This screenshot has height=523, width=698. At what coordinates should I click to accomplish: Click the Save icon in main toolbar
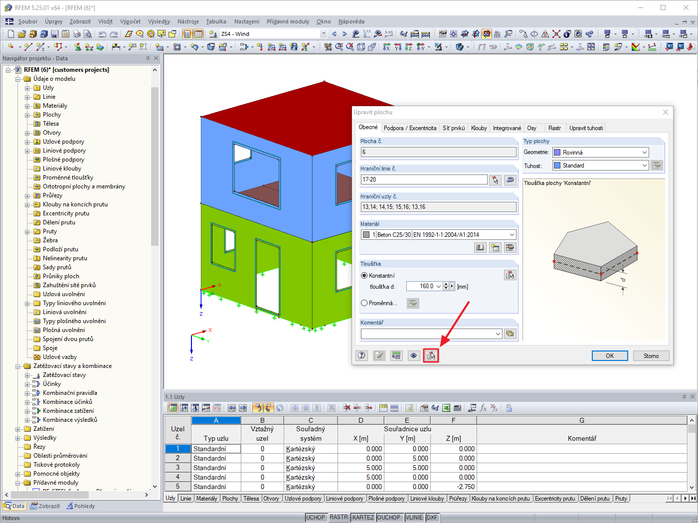click(55, 34)
